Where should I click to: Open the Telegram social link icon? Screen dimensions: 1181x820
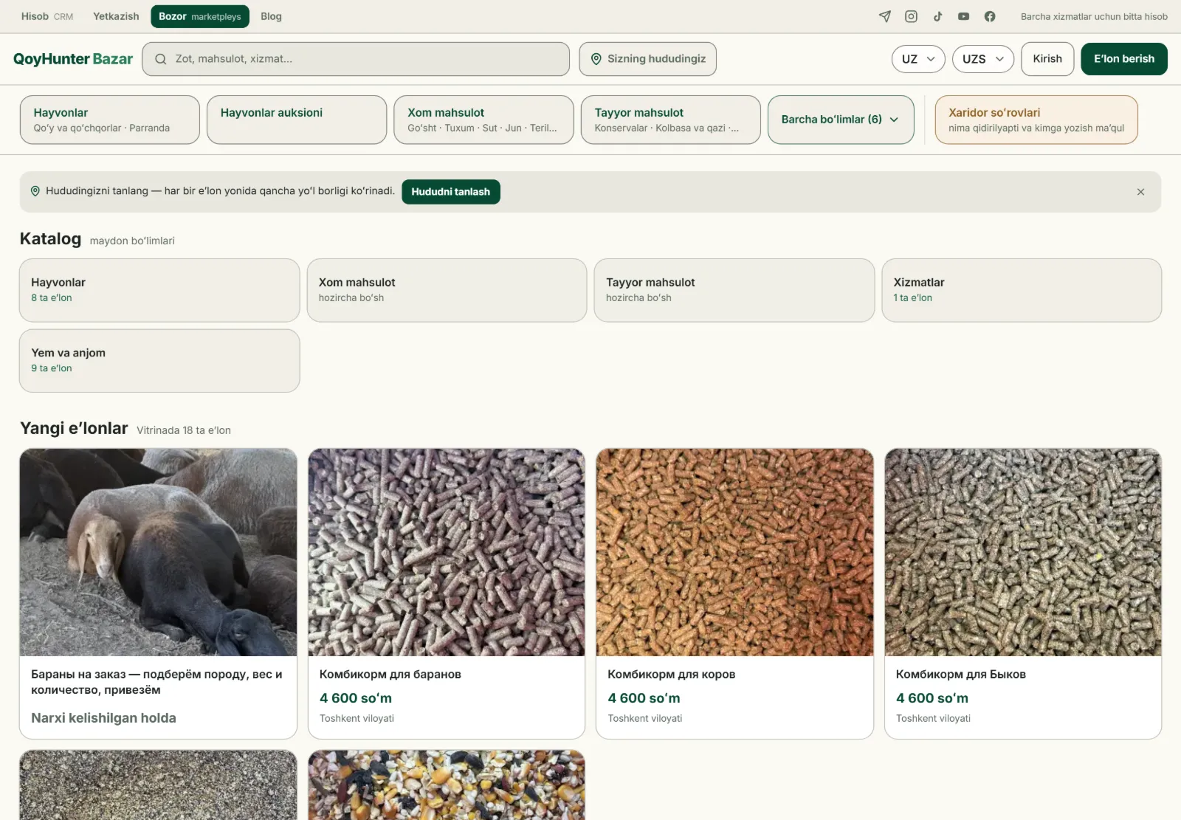[x=885, y=16]
